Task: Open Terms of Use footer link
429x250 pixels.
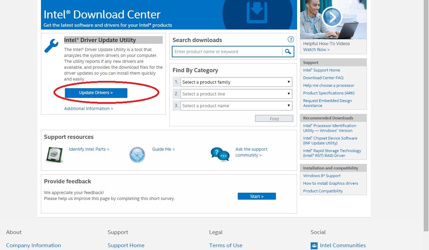Action: pos(226,245)
